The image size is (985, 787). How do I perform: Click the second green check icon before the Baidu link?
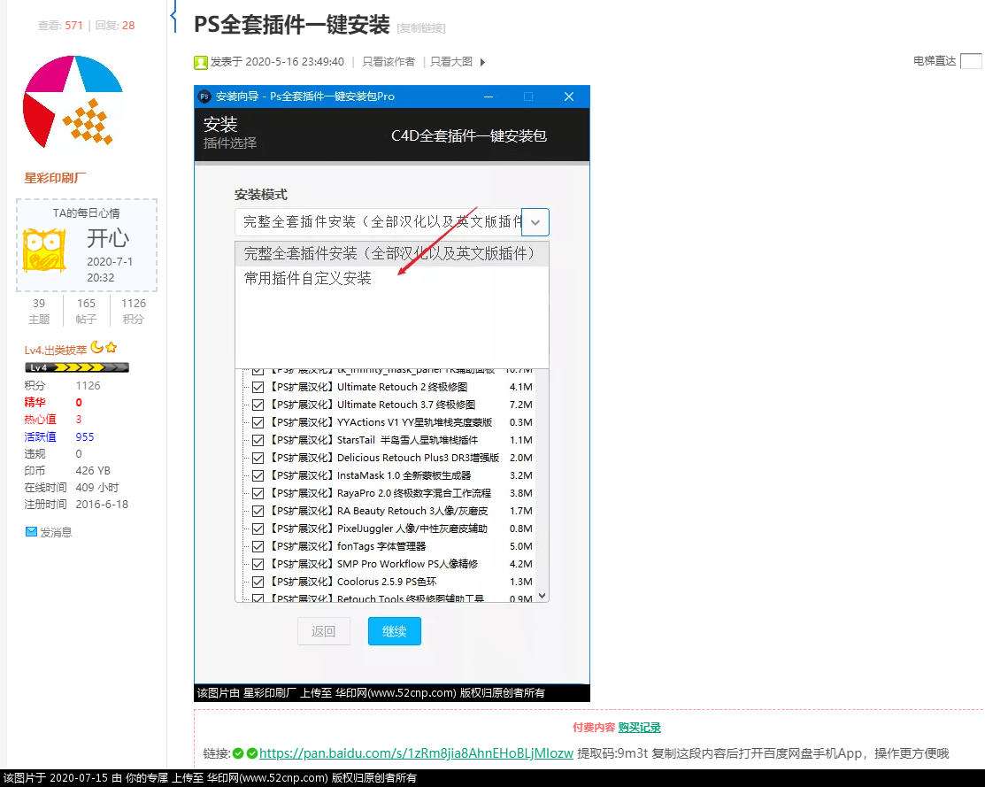click(x=252, y=753)
